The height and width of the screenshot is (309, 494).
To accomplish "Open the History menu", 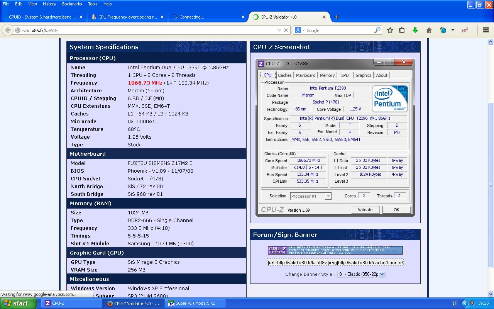I will [x=49, y=4].
